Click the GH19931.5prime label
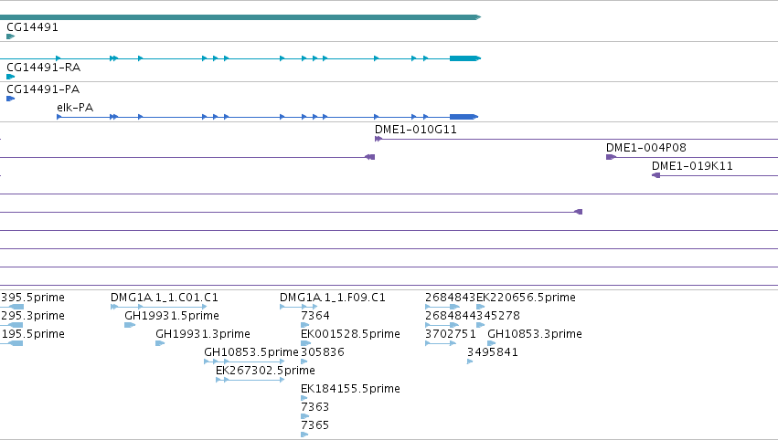The width and height of the screenshot is (778, 440). (x=172, y=316)
